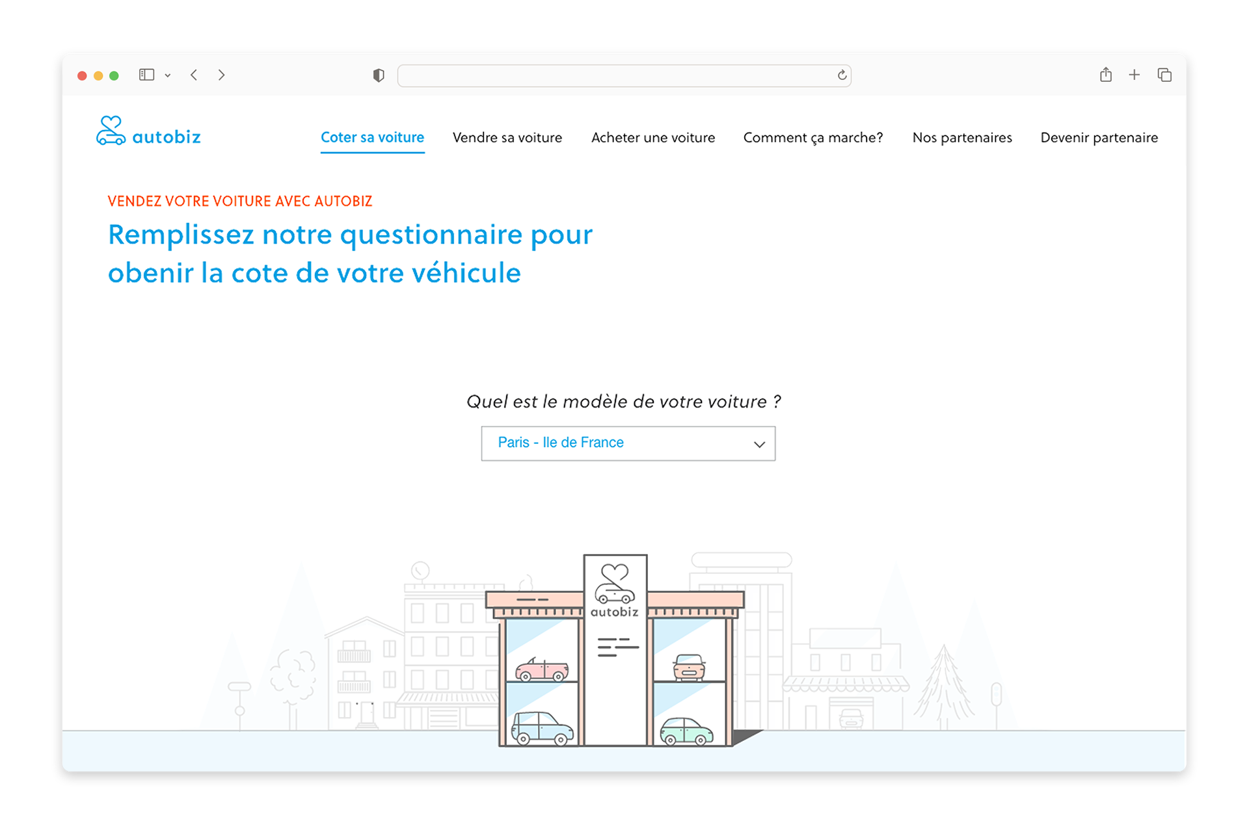Go back with the left arrow

[194, 75]
